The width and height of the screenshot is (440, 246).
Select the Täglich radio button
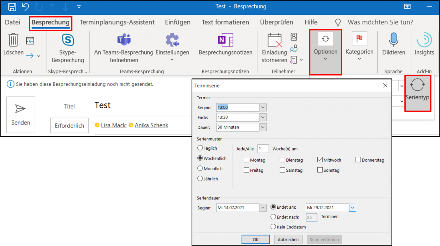pos(200,148)
